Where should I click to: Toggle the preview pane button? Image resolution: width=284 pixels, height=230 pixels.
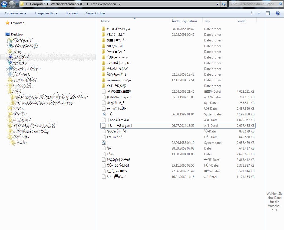click(268, 13)
